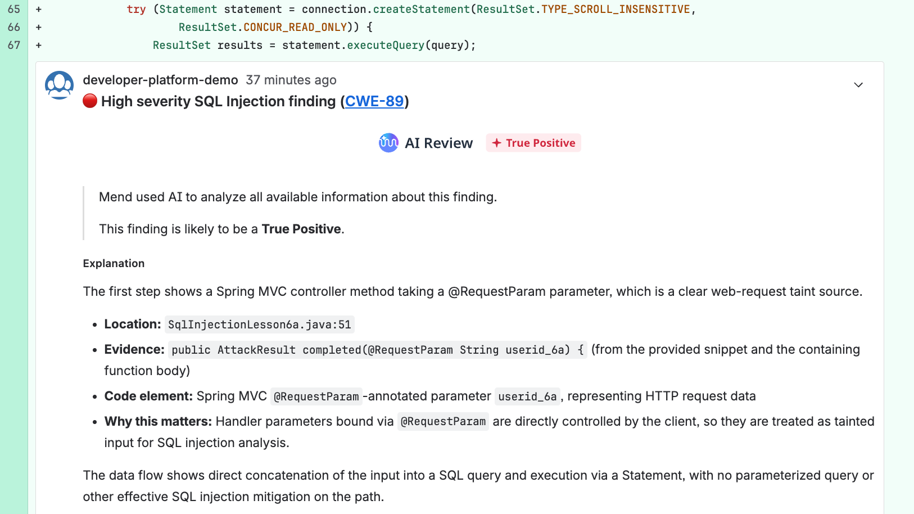
Task: Open developer-platform-demo user profile name
Action: point(160,80)
